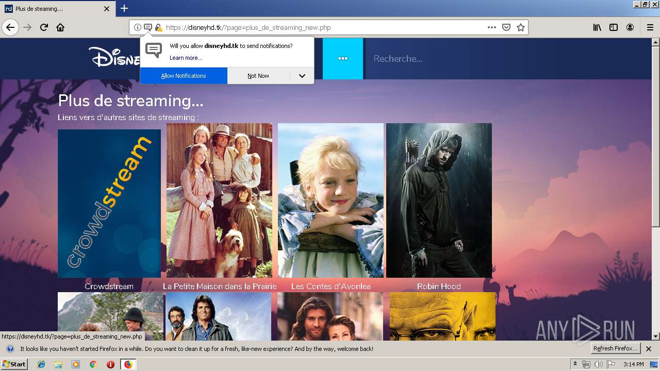Click La Petite Maison dans la Prairie title
This screenshot has width=660, height=371.
tap(220, 286)
